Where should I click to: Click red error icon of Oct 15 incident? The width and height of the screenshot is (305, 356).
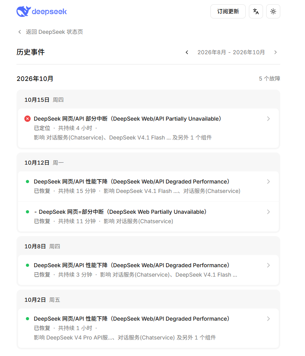pyautogui.click(x=27, y=119)
